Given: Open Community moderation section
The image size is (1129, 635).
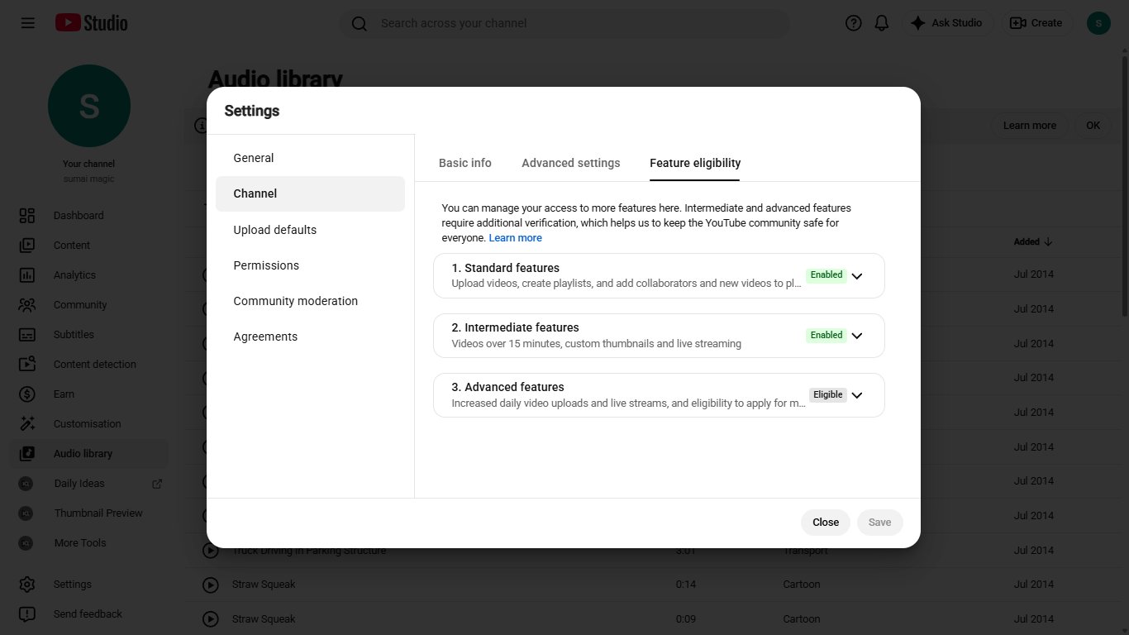Looking at the screenshot, I should pos(310,301).
